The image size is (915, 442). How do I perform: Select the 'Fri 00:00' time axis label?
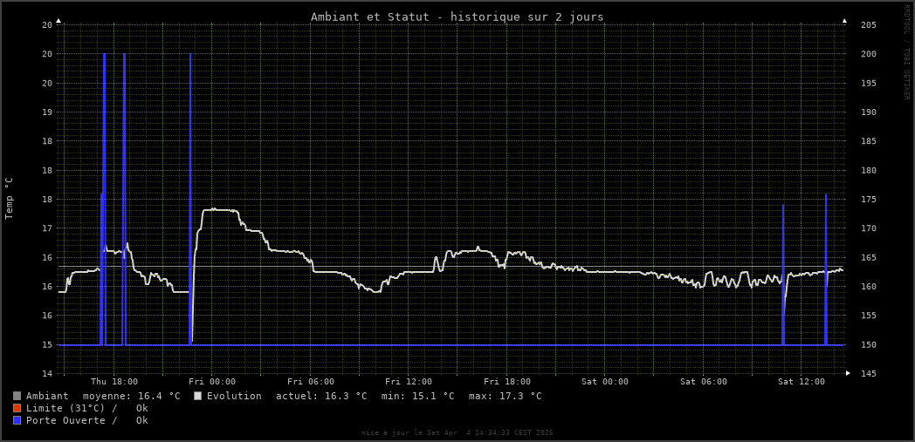tap(212, 382)
